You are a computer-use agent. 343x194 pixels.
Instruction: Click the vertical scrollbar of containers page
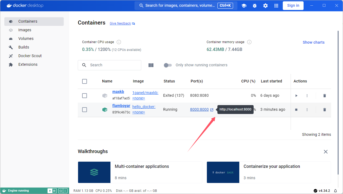(x=338, y=102)
